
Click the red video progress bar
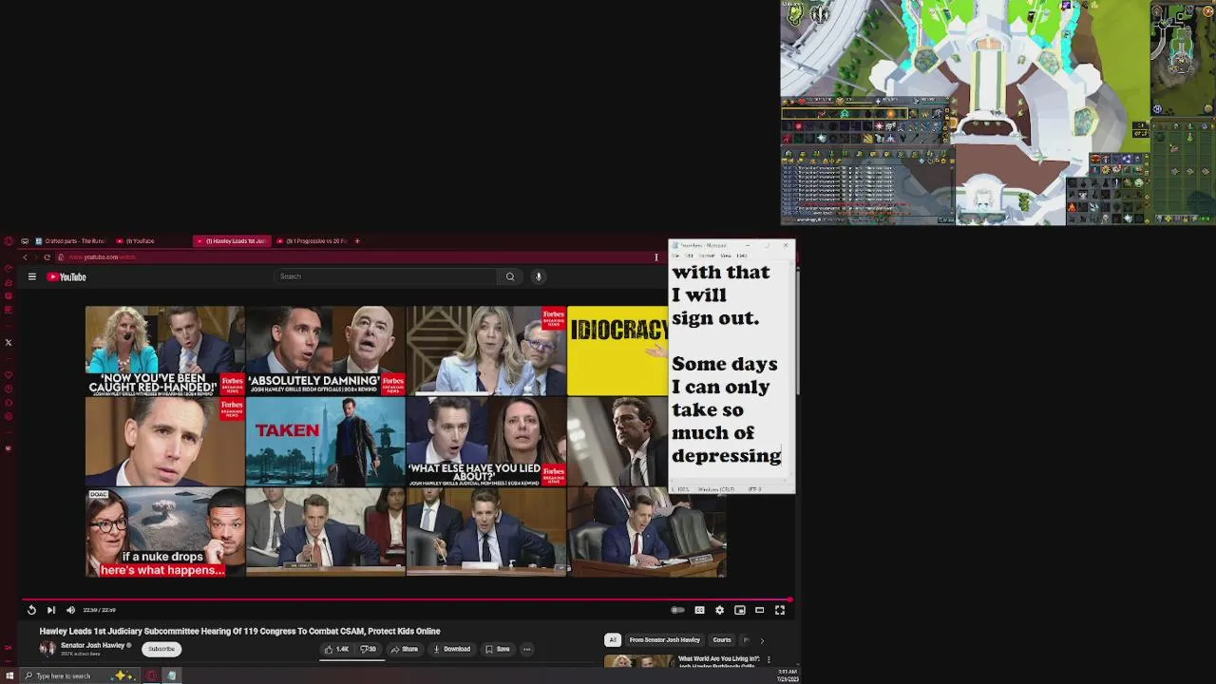(407, 599)
